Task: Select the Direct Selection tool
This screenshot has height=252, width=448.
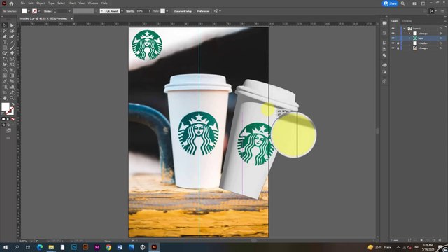Action: [x=12, y=25]
